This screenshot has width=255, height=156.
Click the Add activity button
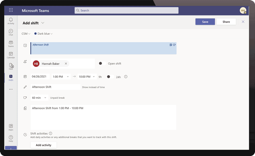point(43,145)
